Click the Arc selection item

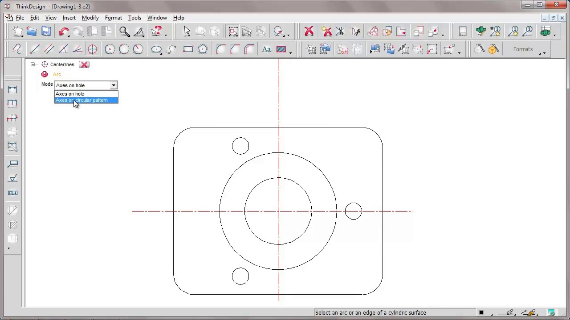pyautogui.click(x=57, y=74)
